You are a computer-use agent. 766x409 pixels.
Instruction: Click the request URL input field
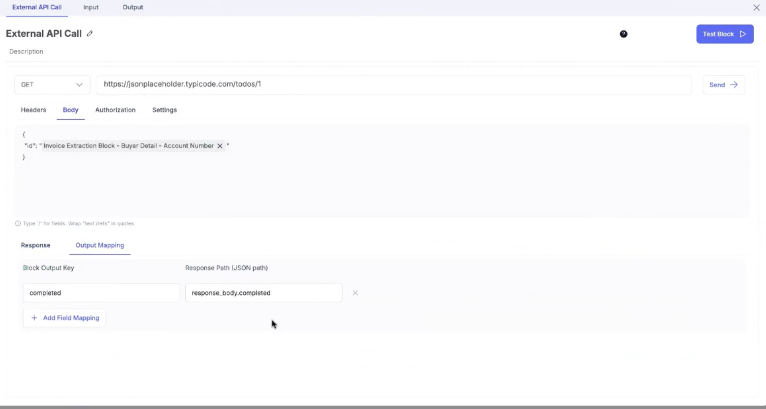tap(393, 85)
